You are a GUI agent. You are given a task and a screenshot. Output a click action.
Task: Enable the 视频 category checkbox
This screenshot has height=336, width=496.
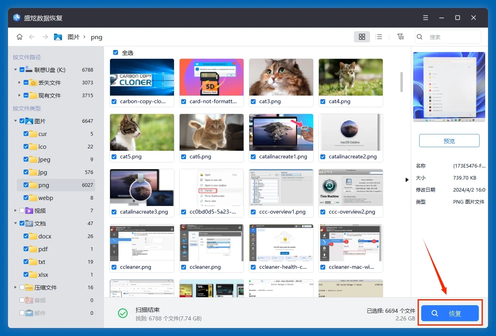point(22,211)
